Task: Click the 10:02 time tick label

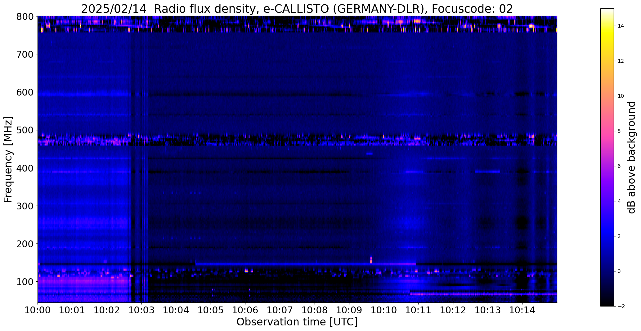Action: [x=107, y=310]
